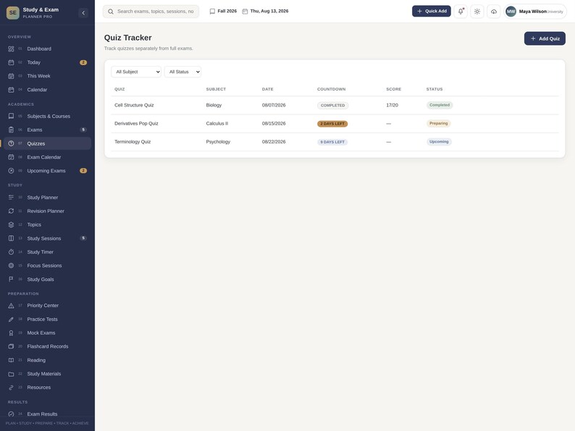Click the cloud download icon

(494, 12)
